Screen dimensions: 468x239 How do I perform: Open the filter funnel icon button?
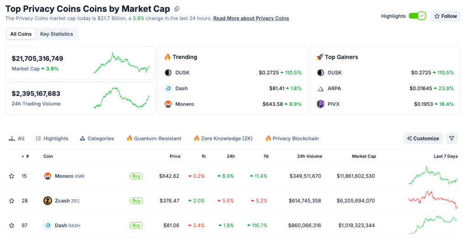click(x=452, y=138)
